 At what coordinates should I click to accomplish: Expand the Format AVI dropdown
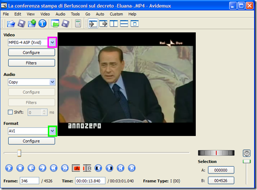coord(52,131)
